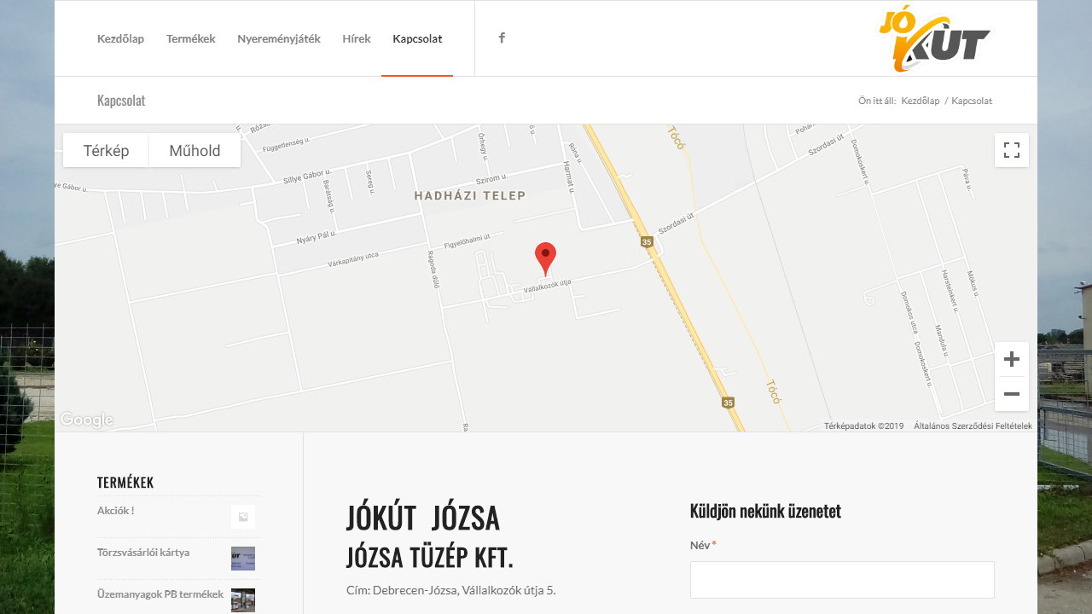This screenshot has width=1092, height=614.
Task: Open Google logo on the map
Action: (86, 420)
